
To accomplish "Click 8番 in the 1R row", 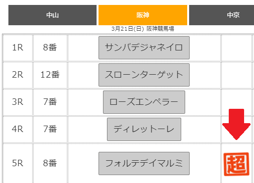I will tap(50, 47).
